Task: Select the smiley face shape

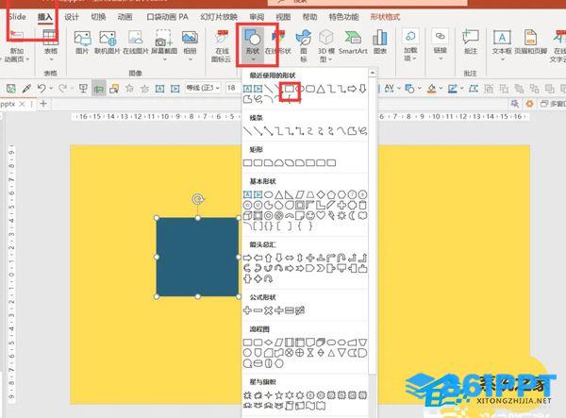Action: coord(310,215)
